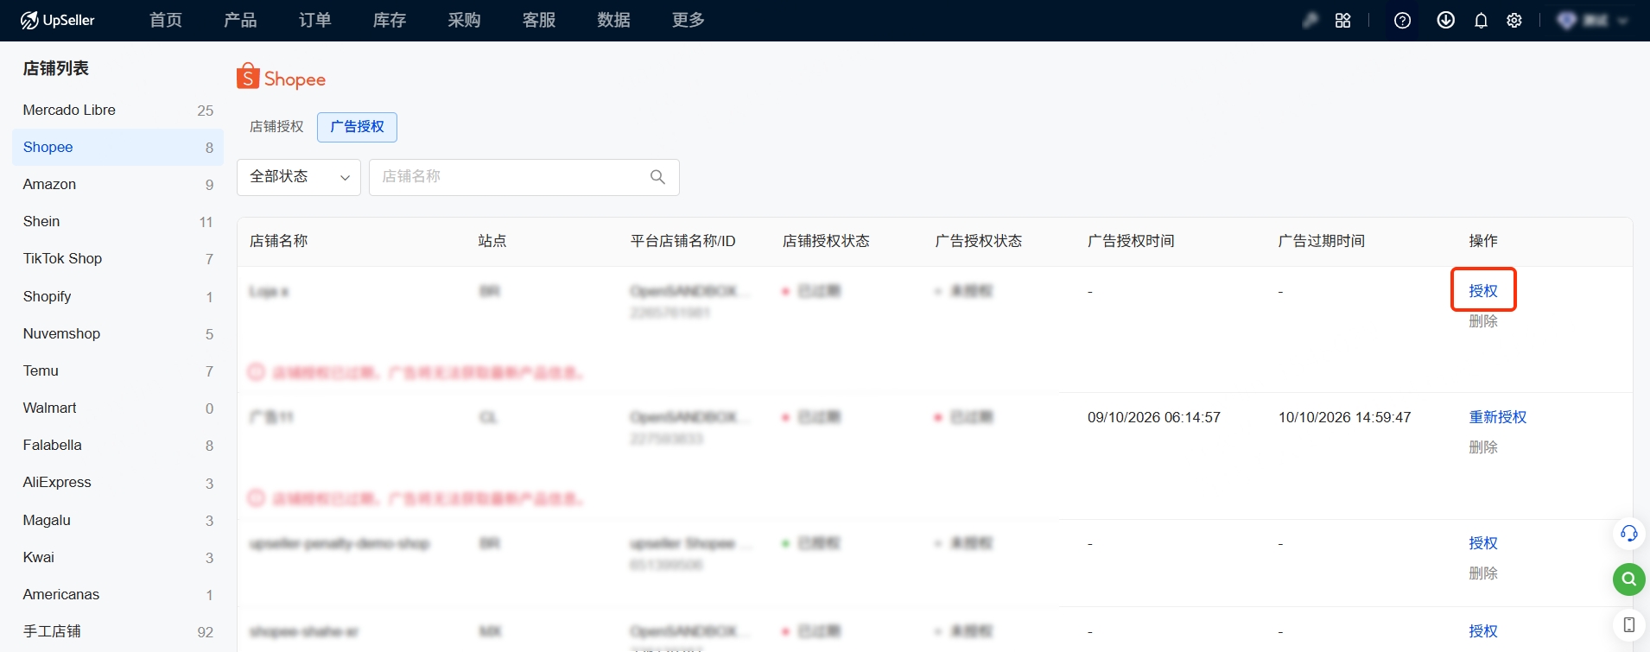Open the 数据 menu
This screenshot has height=652, width=1650.
tap(613, 20)
